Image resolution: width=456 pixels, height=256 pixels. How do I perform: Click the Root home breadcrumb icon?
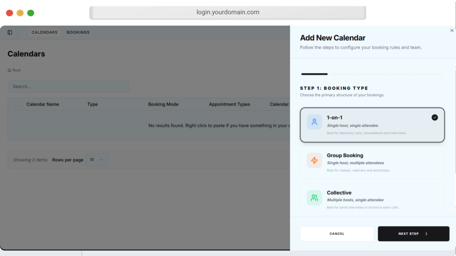click(9, 70)
